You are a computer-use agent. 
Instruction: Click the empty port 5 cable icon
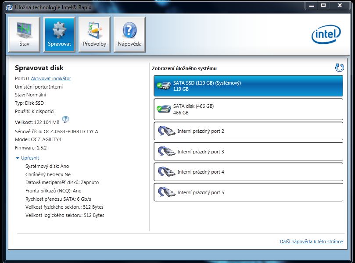(166, 192)
